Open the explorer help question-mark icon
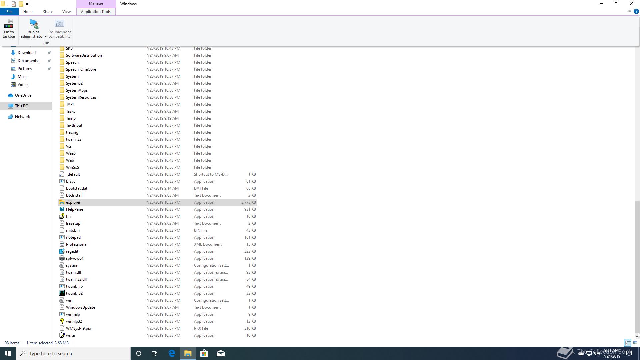Screen dimensions: 640x360 [636, 11]
